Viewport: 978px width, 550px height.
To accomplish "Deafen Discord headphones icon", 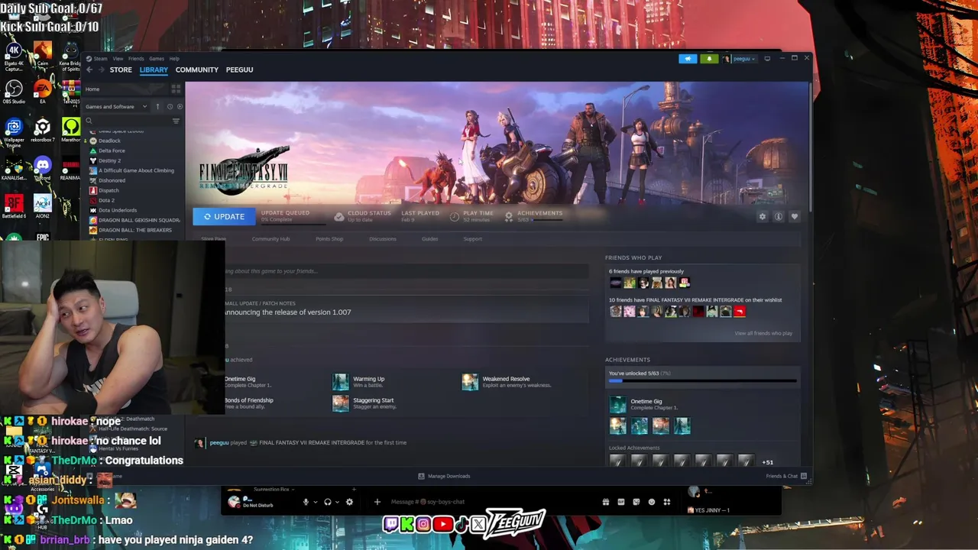I will point(328,502).
